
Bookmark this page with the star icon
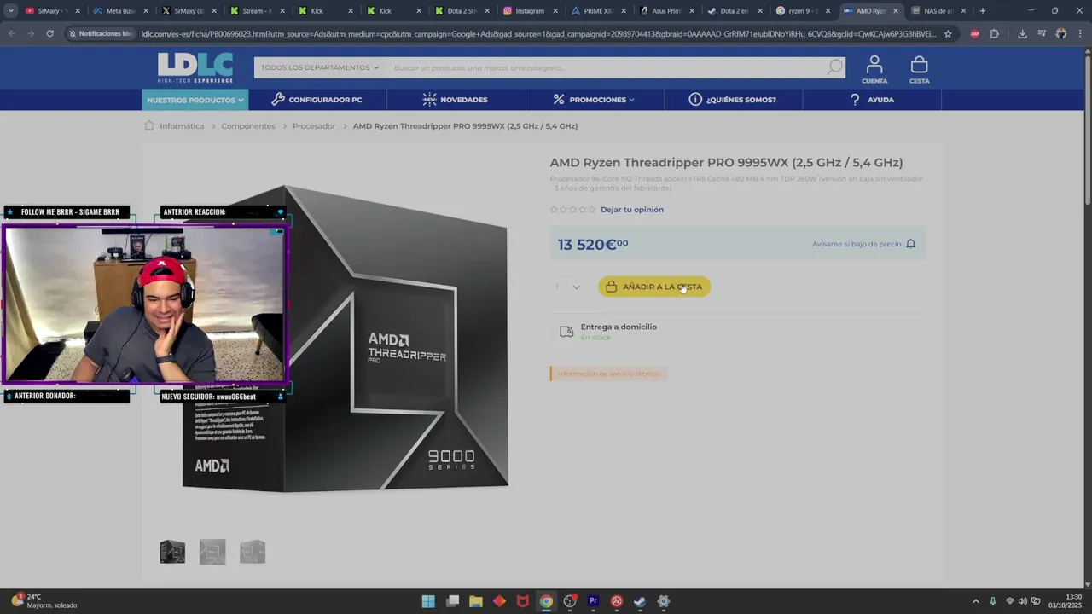tap(948, 34)
